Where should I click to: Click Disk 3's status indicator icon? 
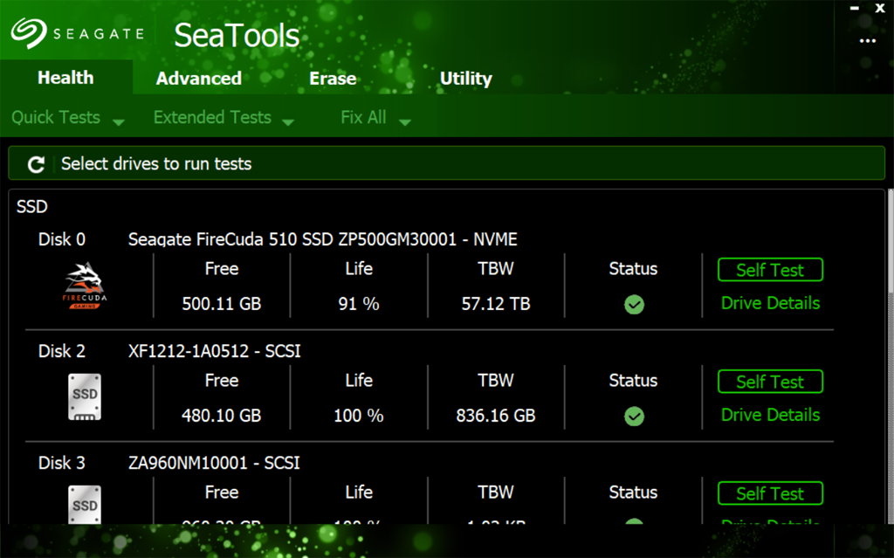click(634, 522)
